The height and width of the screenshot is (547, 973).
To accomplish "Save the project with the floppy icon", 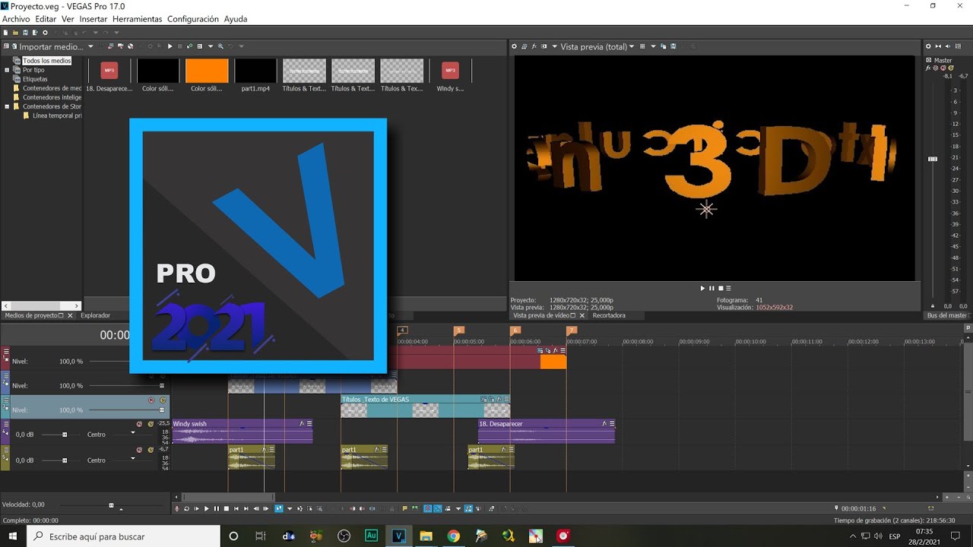I will pos(25,33).
